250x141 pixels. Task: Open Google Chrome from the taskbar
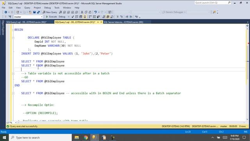tap(86, 137)
